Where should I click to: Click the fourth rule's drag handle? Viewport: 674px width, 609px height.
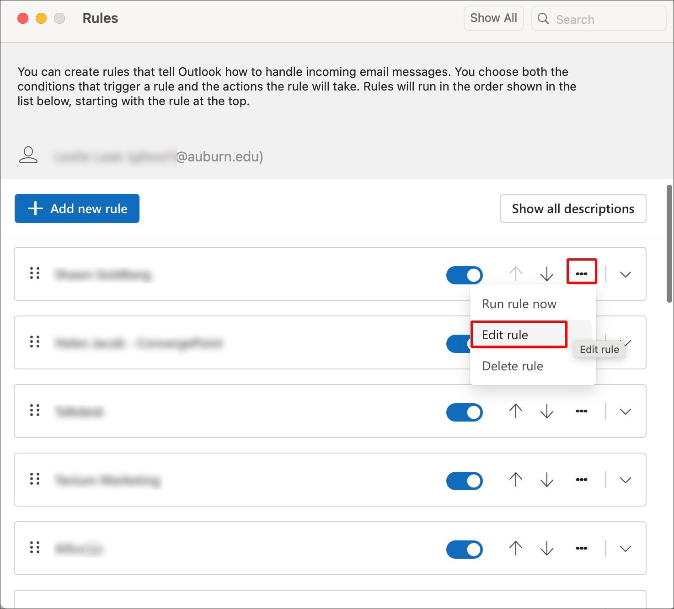pyautogui.click(x=35, y=479)
